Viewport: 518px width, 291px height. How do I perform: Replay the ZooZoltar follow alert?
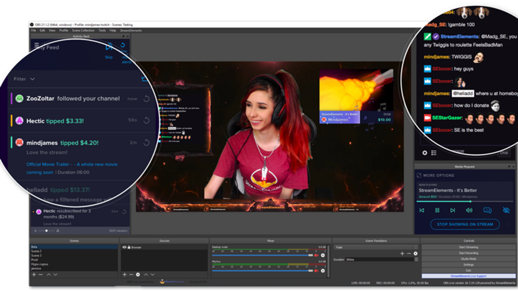[x=146, y=99]
